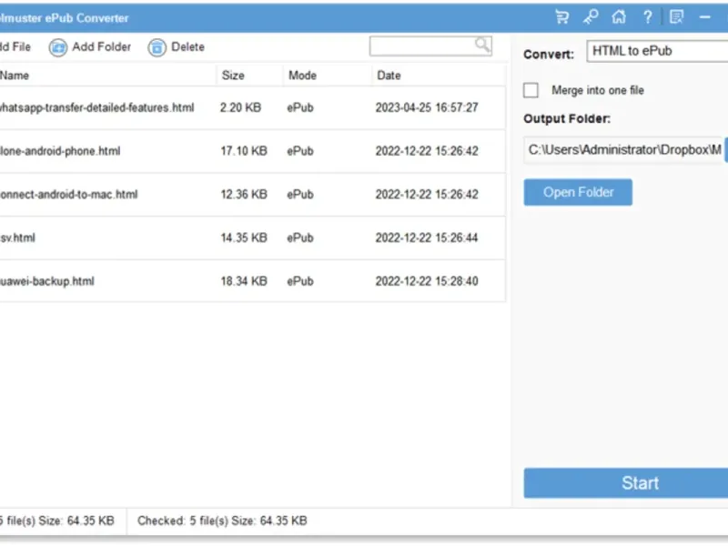Screen dimensions: 728x546
Task: Click the Output Folder path field
Action: (x=623, y=150)
